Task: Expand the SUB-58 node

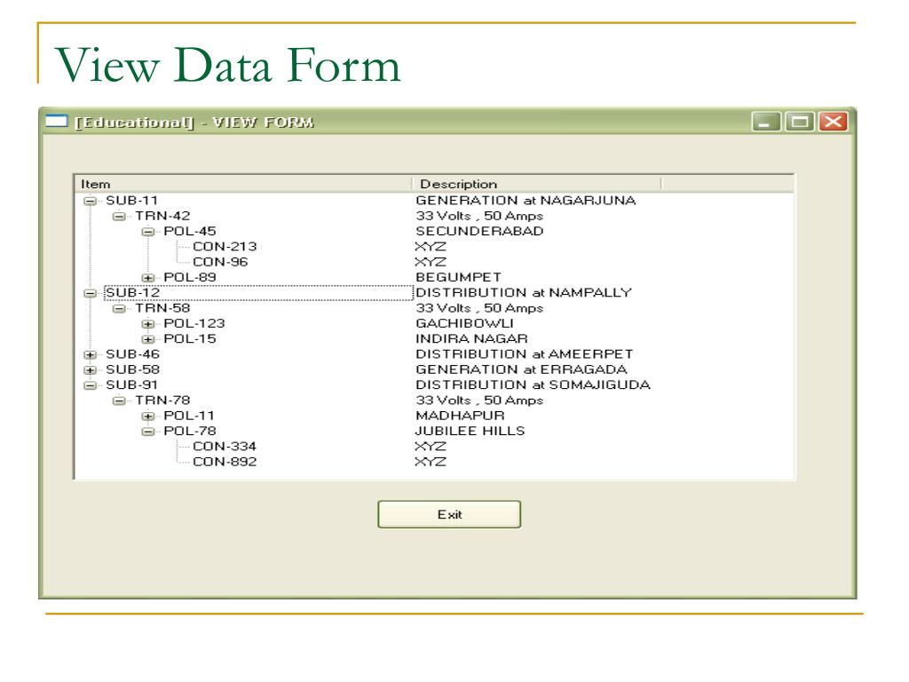Action: (x=90, y=370)
